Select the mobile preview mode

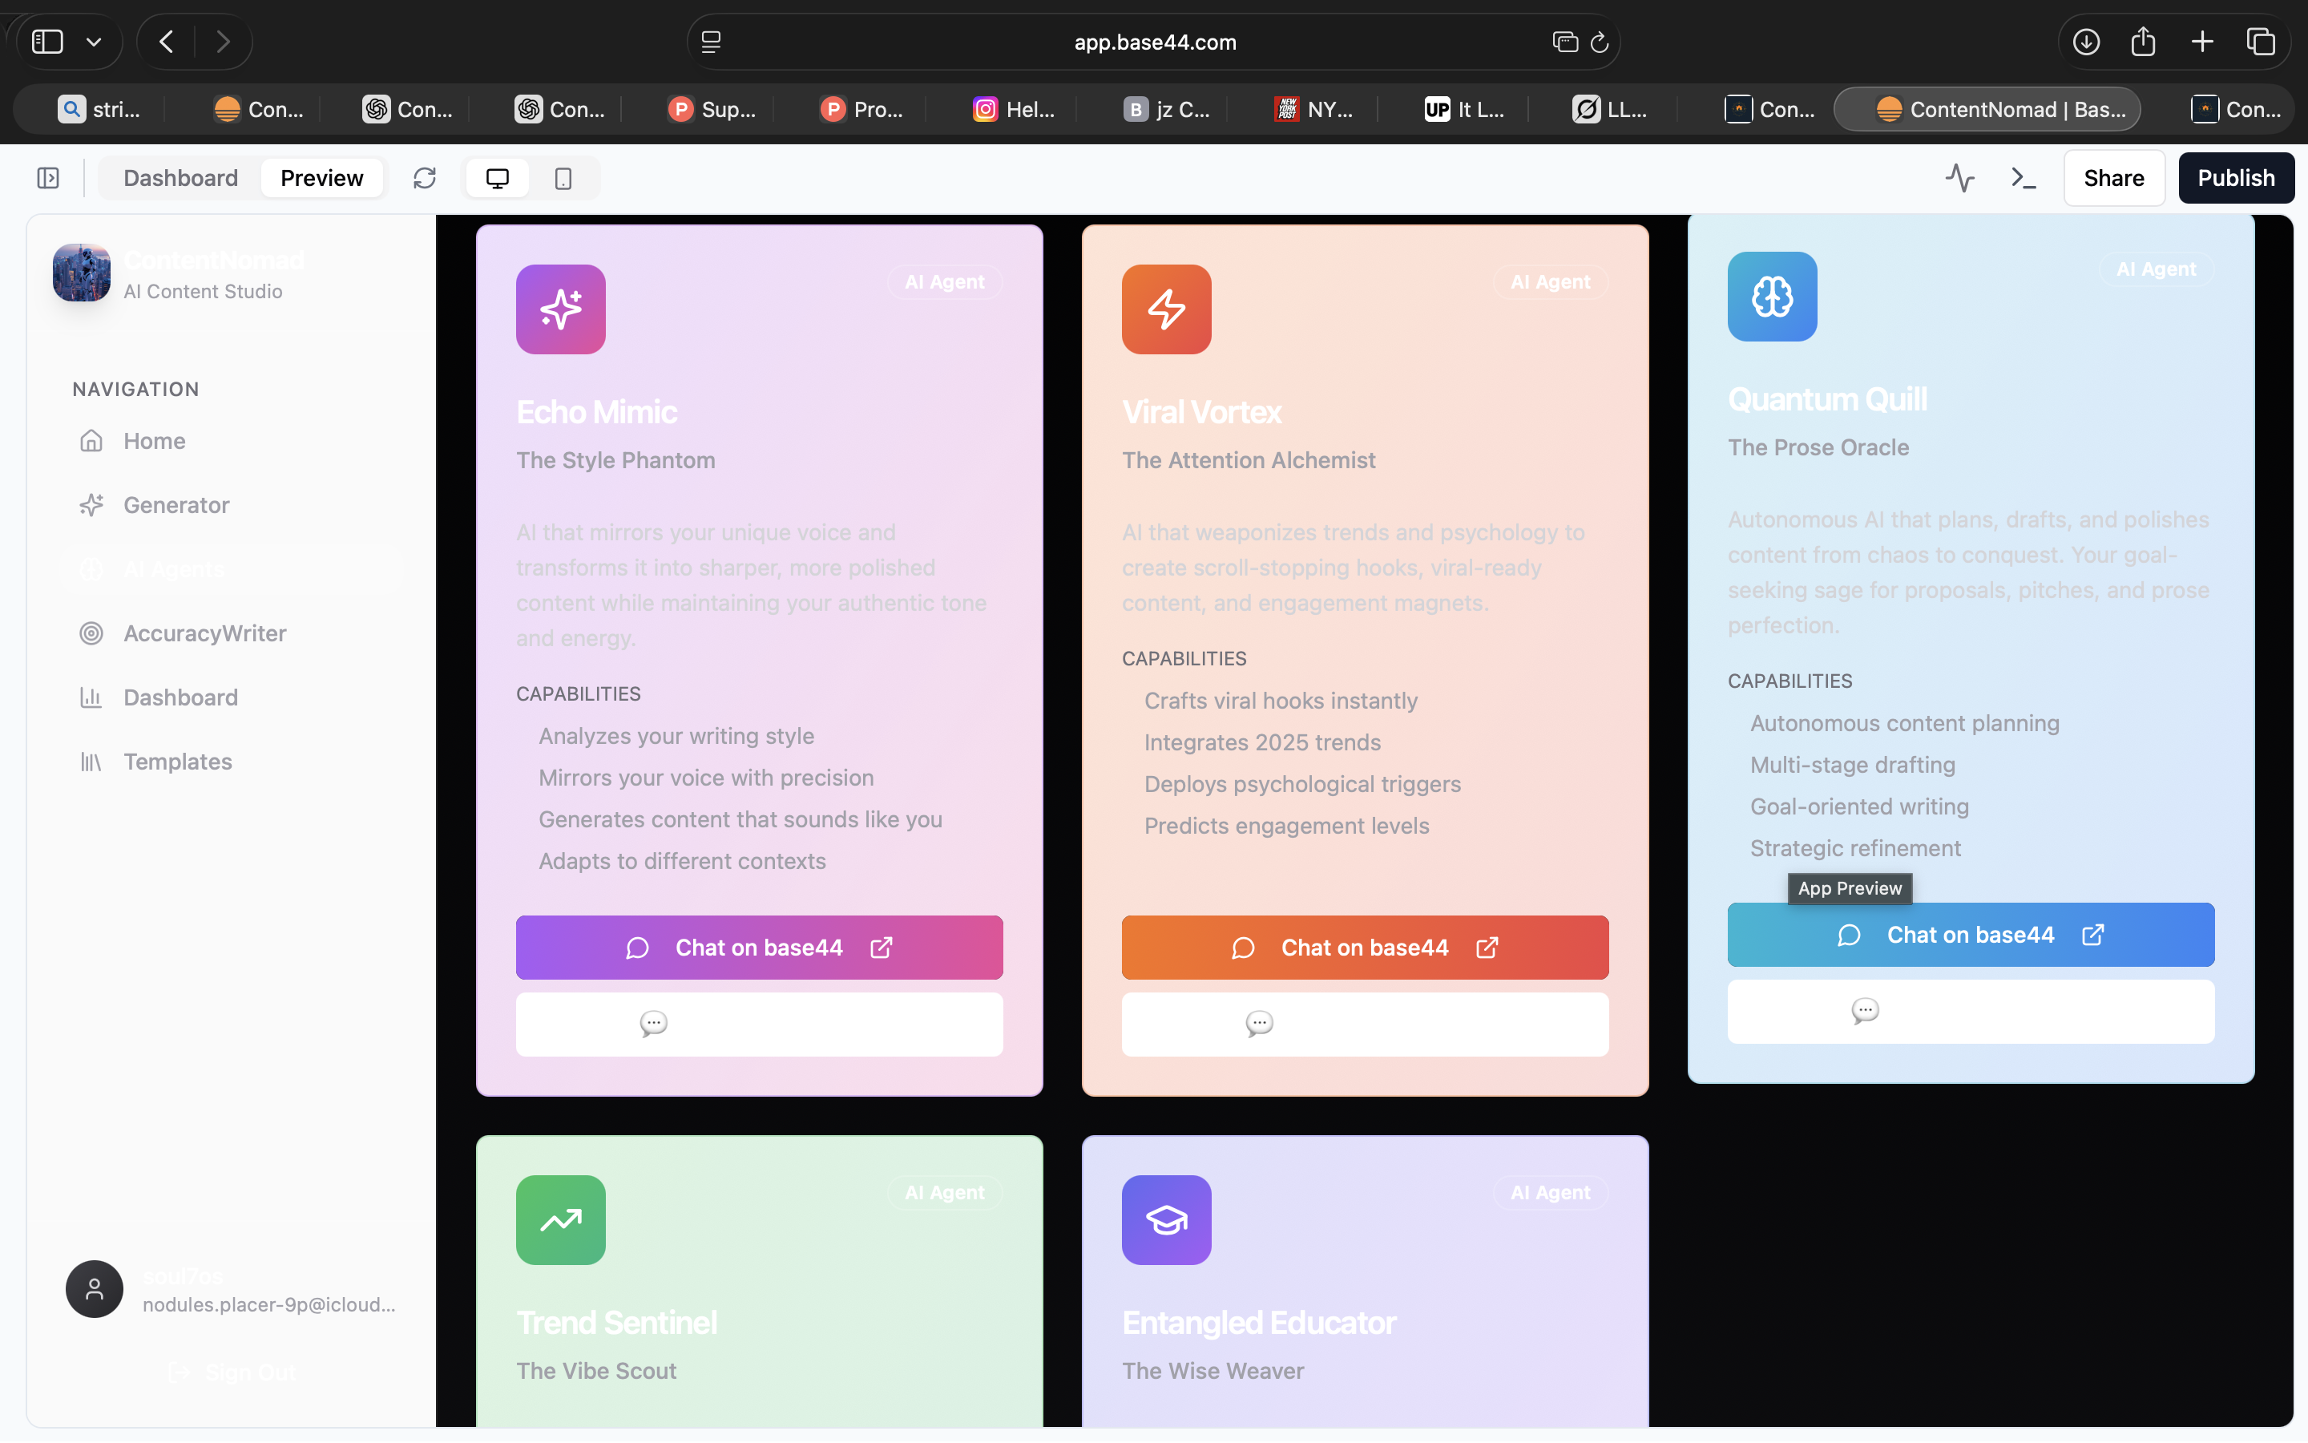[x=563, y=179]
